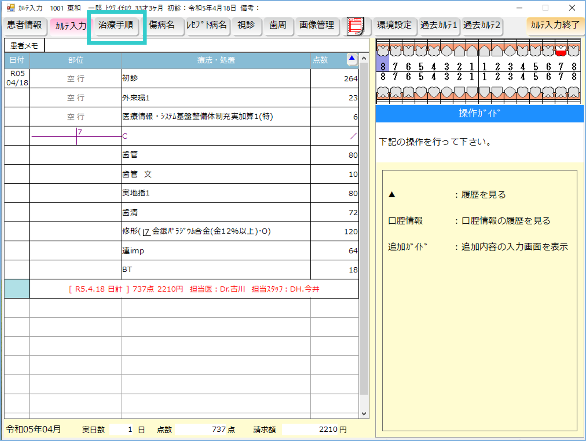Viewport: 586px width, 441px height.
Task: Select the upper right 1 tooth icon
Action: click(472, 50)
